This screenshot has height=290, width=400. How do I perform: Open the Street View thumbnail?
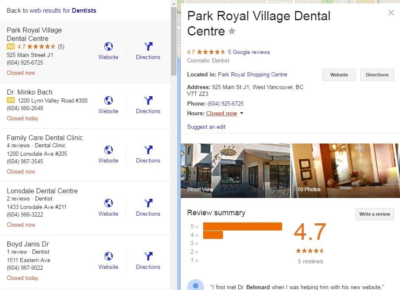[x=235, y=171]
